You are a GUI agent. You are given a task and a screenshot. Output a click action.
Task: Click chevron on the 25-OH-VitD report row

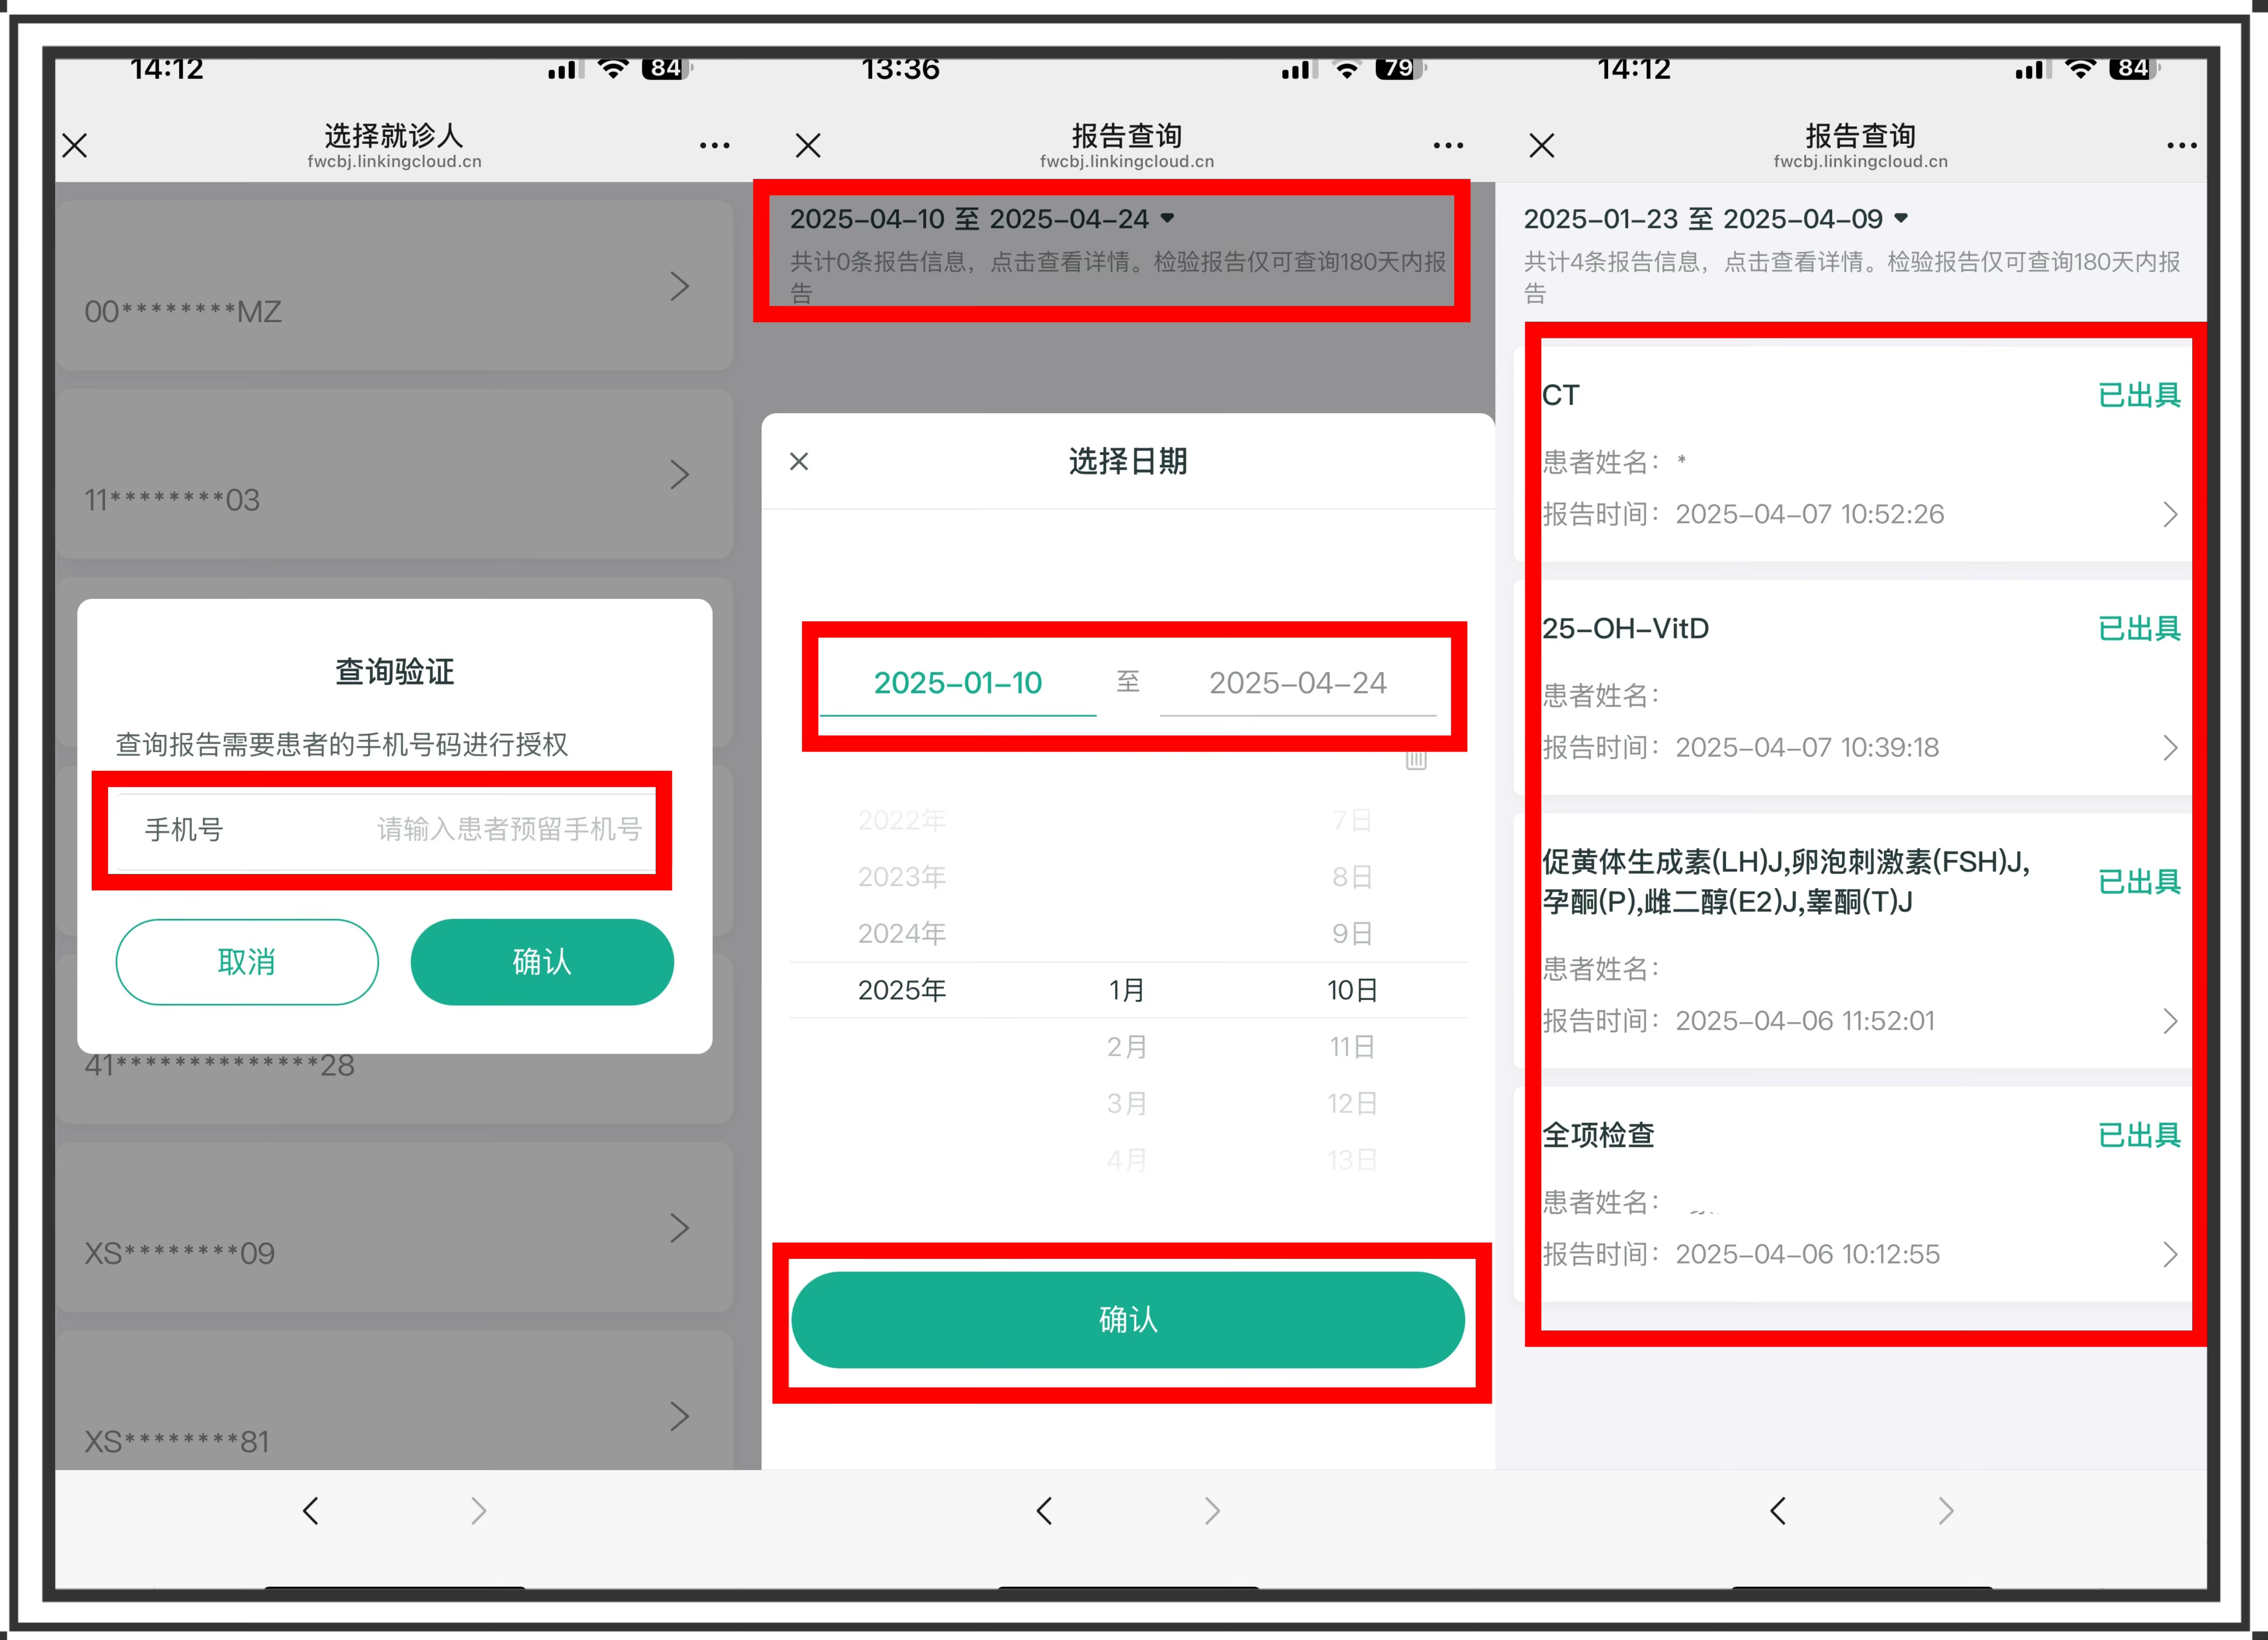coord(2170,747)
